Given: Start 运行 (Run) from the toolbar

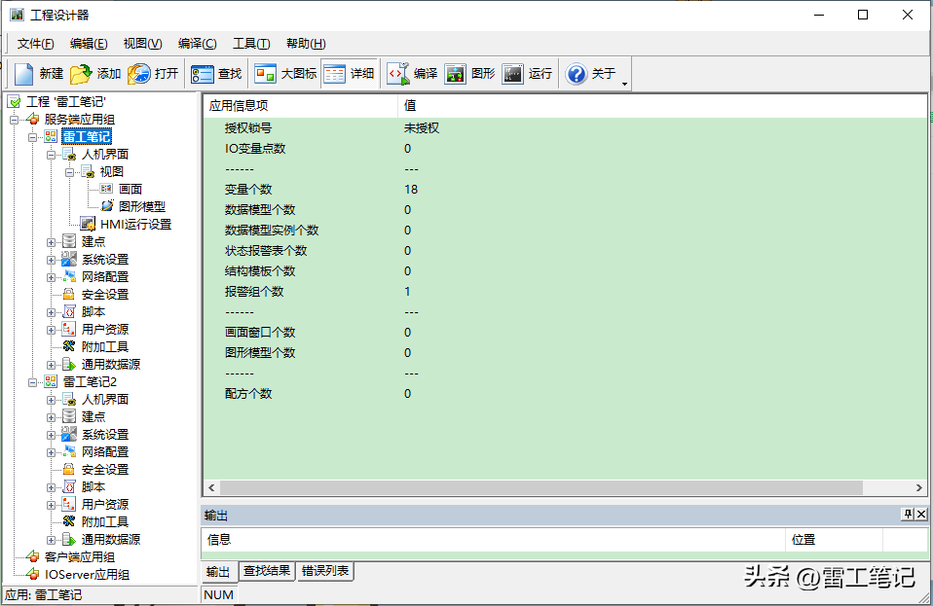Looking at the screenshot, I should coord(512,74).
